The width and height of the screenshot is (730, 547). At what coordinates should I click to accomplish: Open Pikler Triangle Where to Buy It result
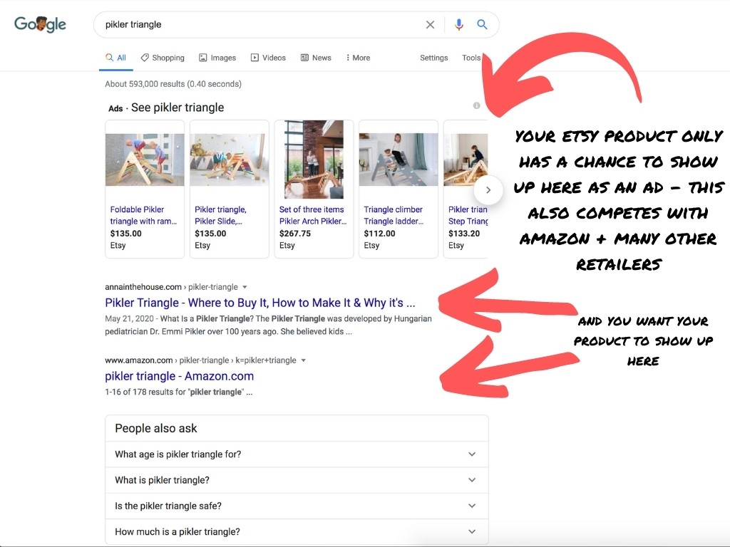click(260, 303)
